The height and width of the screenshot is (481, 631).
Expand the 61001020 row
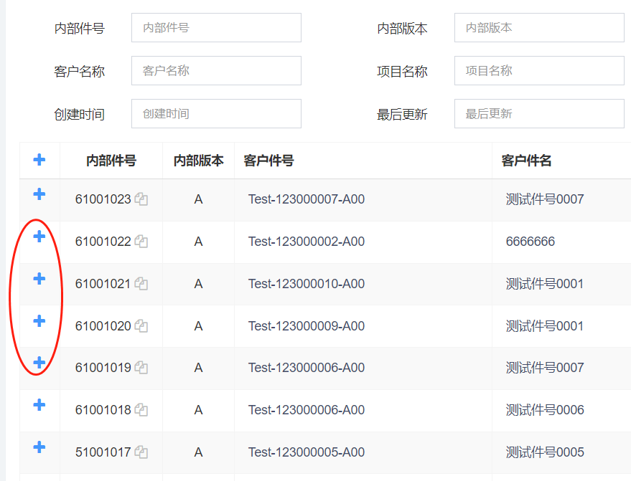[39, 321]
